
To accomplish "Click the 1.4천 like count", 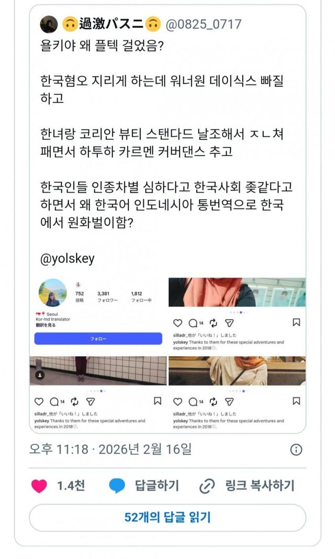I will tap(71, 486).
